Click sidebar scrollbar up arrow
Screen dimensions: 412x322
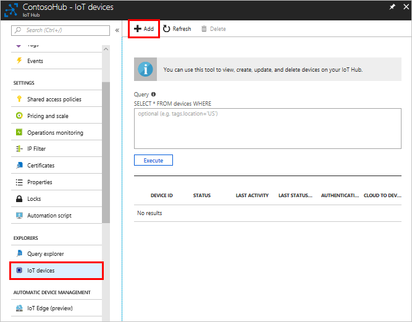click(106, 49)
